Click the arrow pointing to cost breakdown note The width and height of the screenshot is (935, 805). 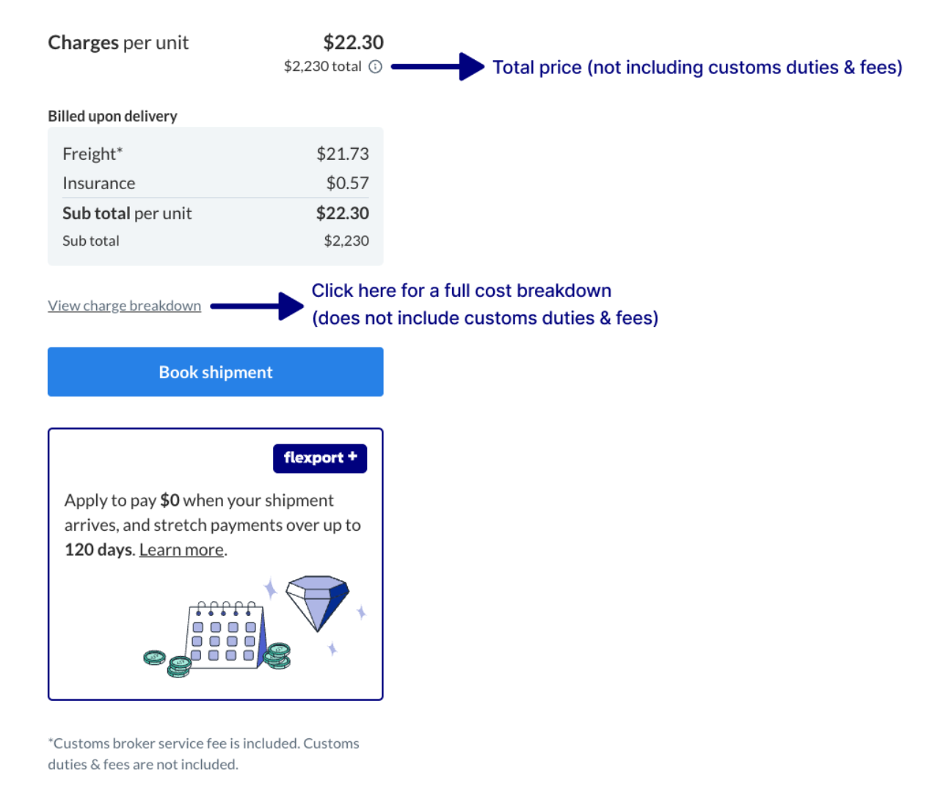pyautogui.click(x=257, y=306)
